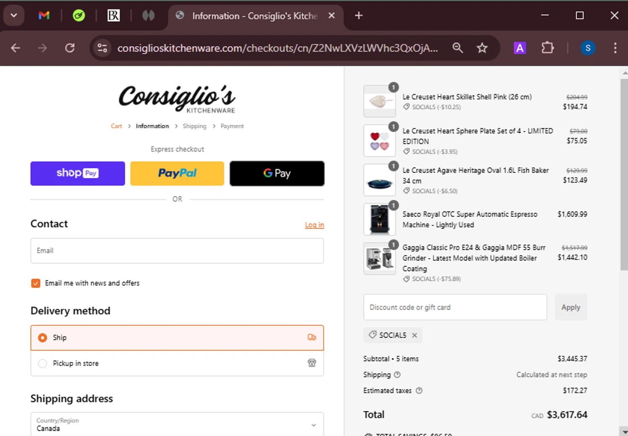
Task: Click the store icon beside Pickup
Action: (312, 363)
